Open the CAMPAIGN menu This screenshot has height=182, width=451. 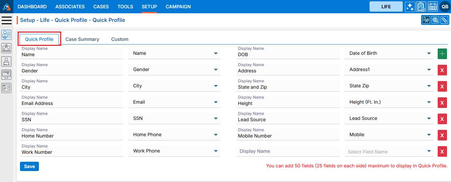coord(178,7)
